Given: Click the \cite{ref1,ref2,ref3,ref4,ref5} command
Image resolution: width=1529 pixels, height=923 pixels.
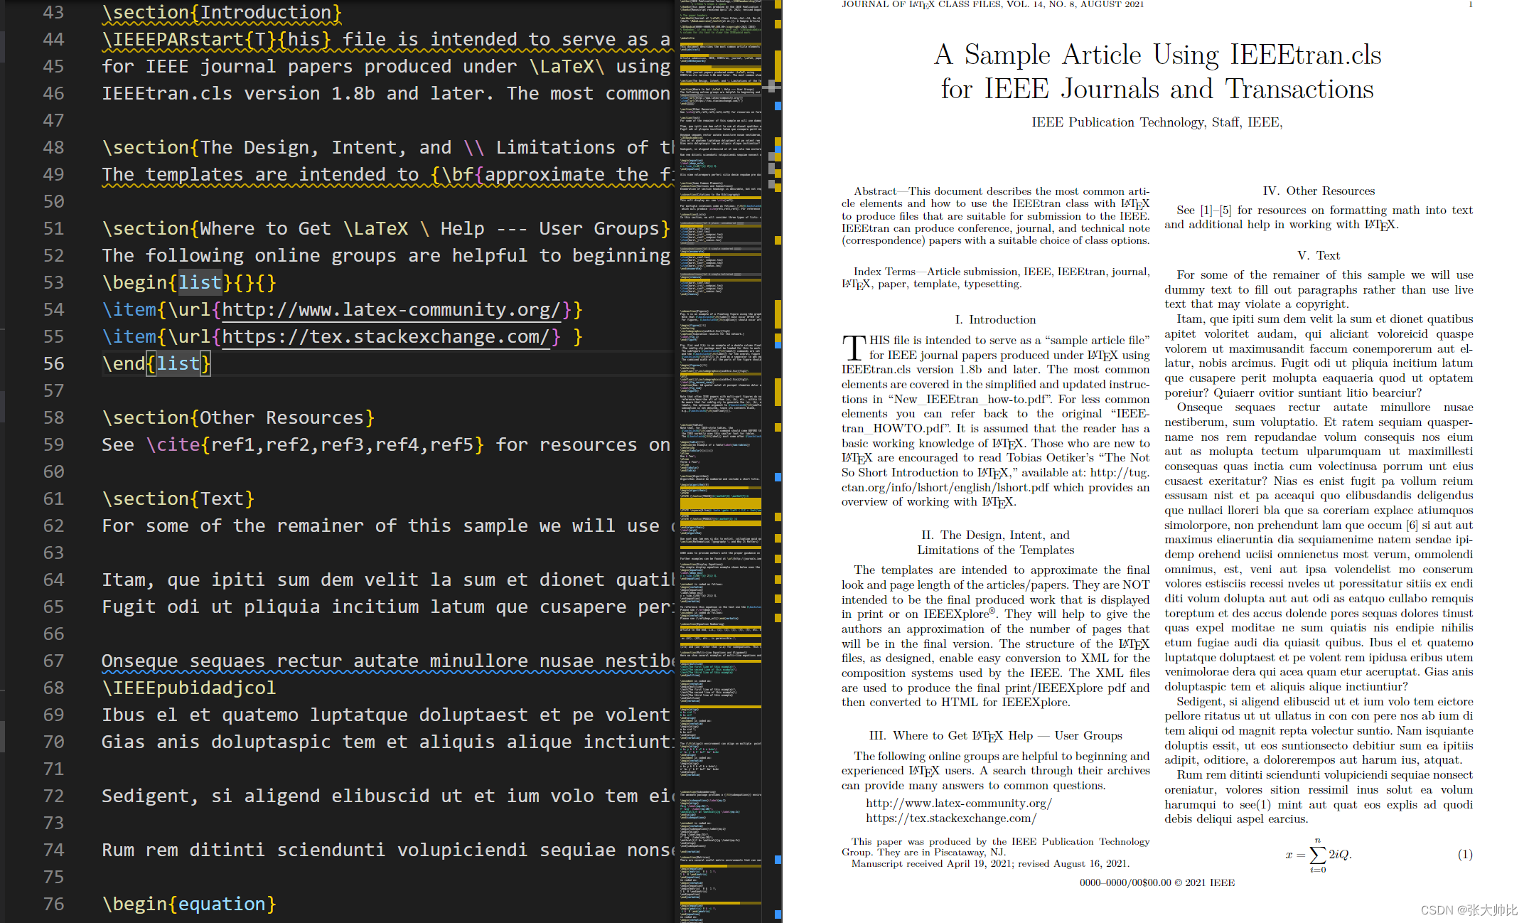Looking at the screenshot, I should [x=316, y=444].
